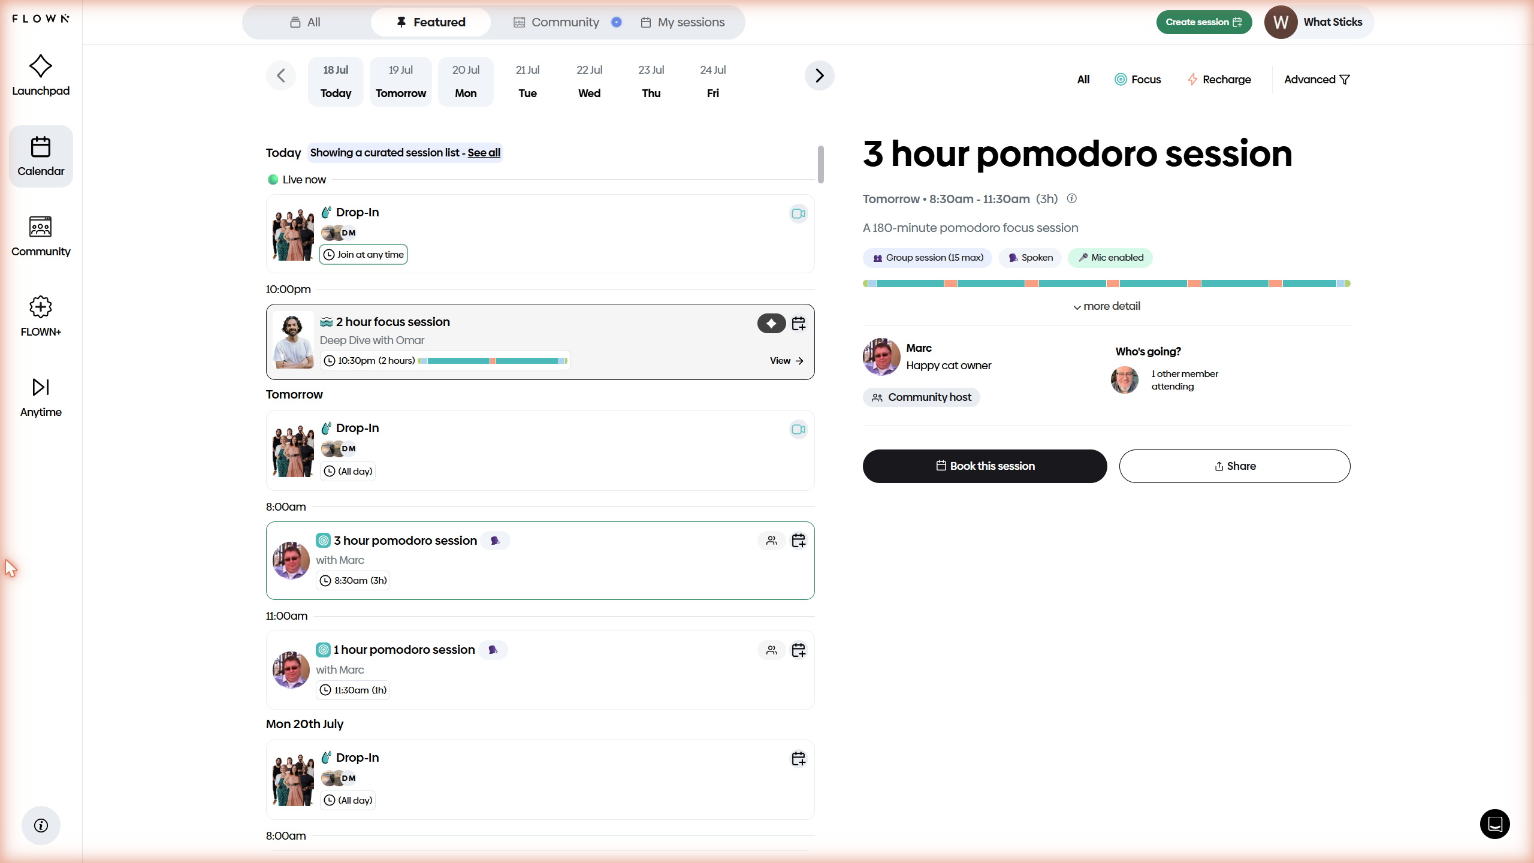Switch to the Community tab
This screenshot has width=1534, height=863.
click(557, 22)
